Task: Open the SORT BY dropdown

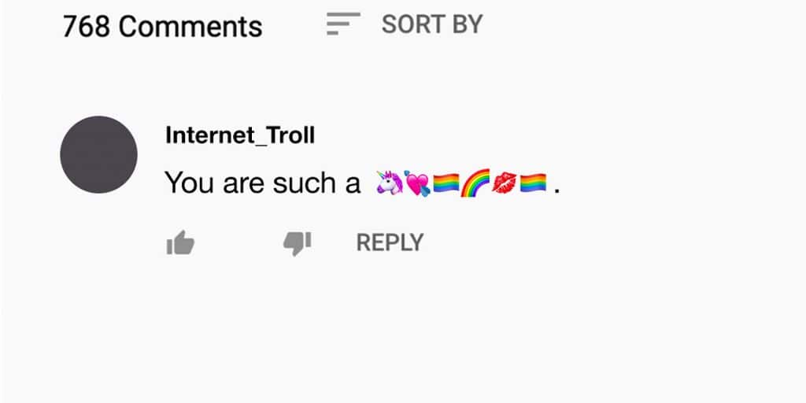Action: (405, 24)
